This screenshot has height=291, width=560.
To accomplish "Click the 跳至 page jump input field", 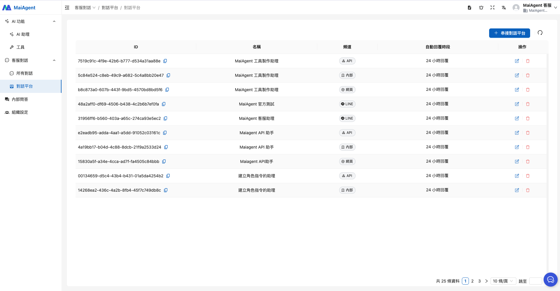I will click(x=535, y=281).
